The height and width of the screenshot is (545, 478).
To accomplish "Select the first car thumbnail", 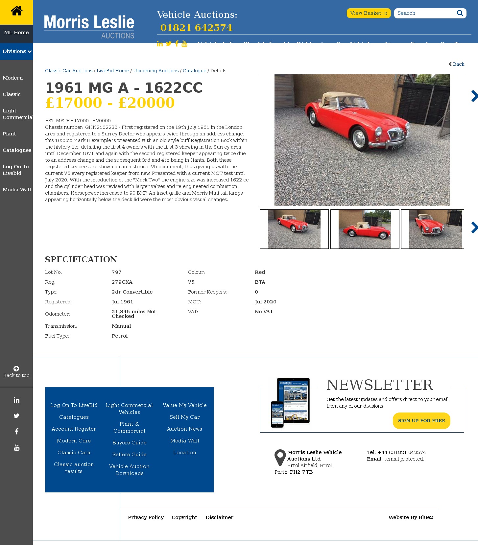I will click(x=294, y=229).
